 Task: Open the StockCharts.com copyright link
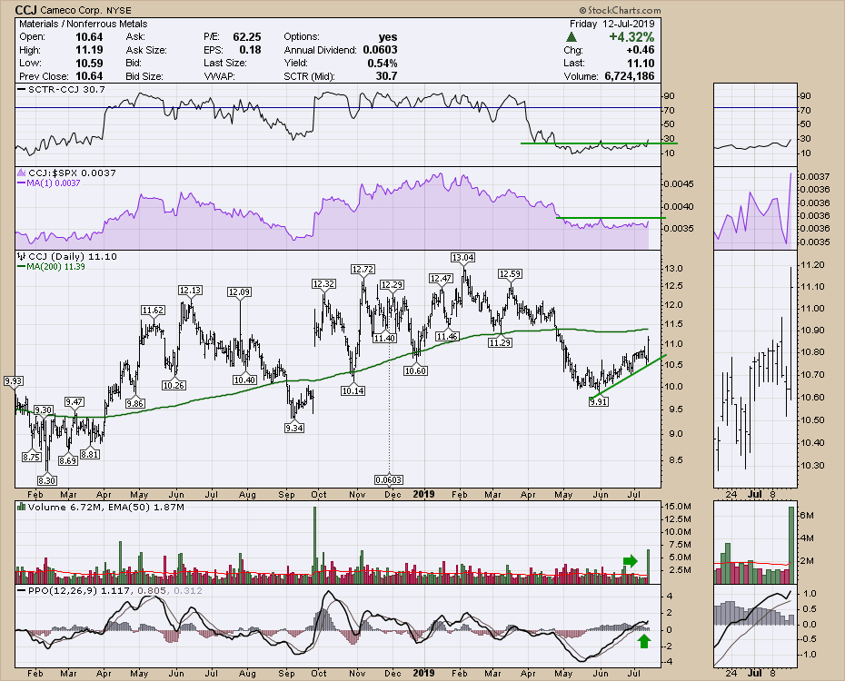[621, 10]
